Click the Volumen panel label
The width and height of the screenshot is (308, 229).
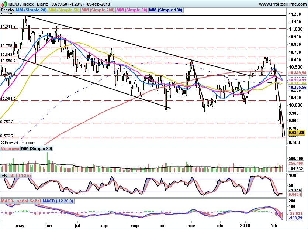pos(10,149)
